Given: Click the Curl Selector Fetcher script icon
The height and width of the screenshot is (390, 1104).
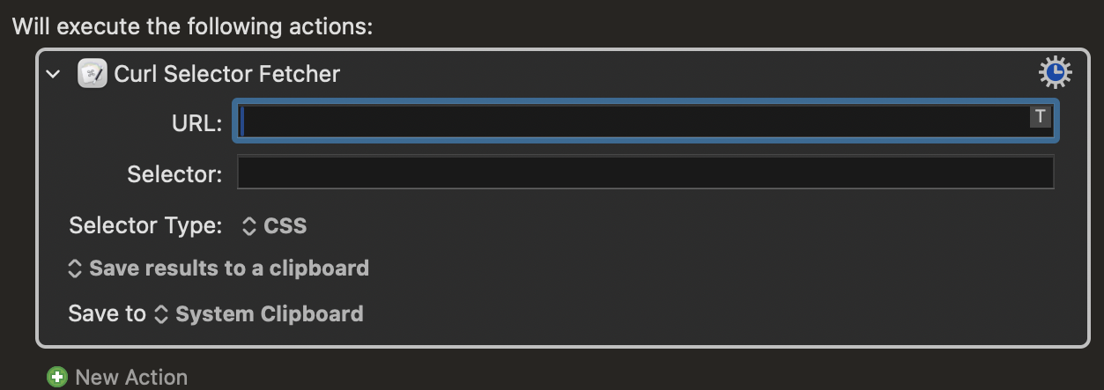Looking at the screenshot, I should (x=92, y=73).
